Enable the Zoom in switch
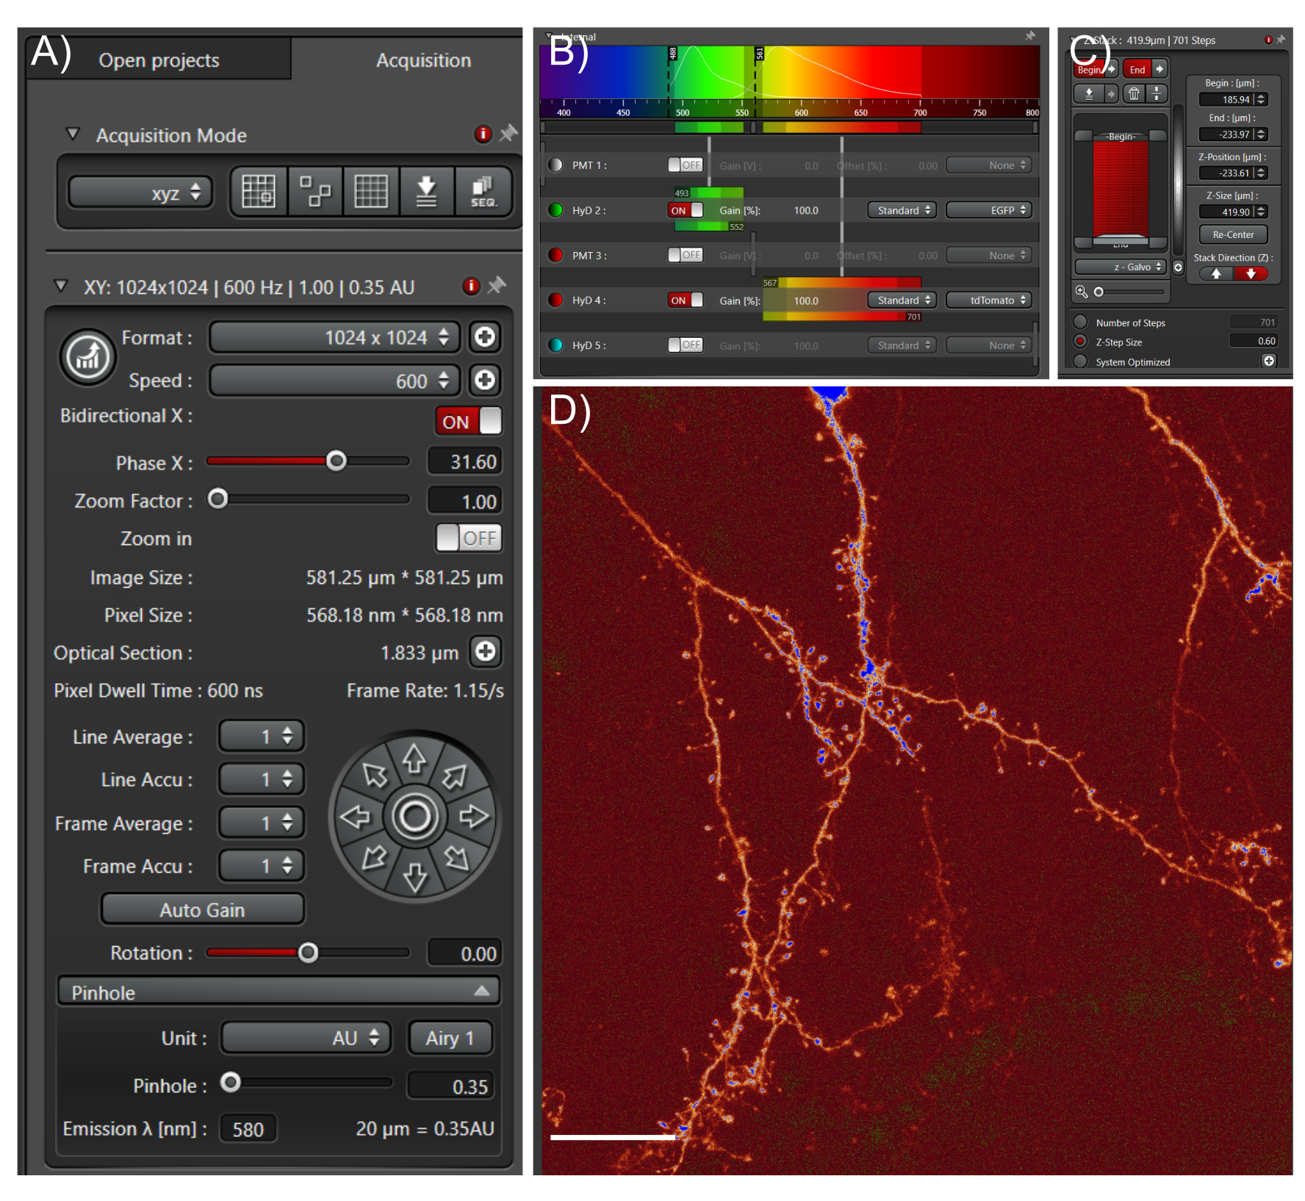 point(468,538)
